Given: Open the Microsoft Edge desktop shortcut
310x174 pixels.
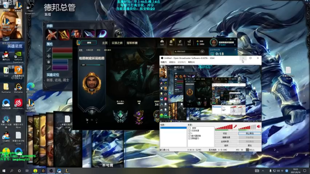Looking at the screenshot, I should pos(31,89).
